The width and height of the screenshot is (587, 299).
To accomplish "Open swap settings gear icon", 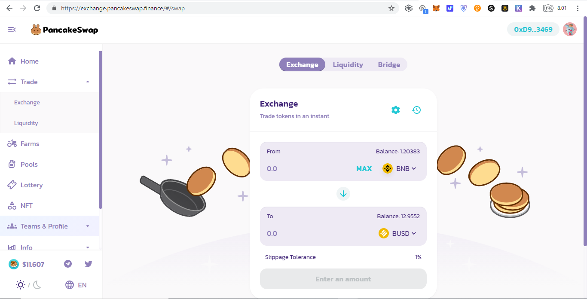I will click(396, 110).
